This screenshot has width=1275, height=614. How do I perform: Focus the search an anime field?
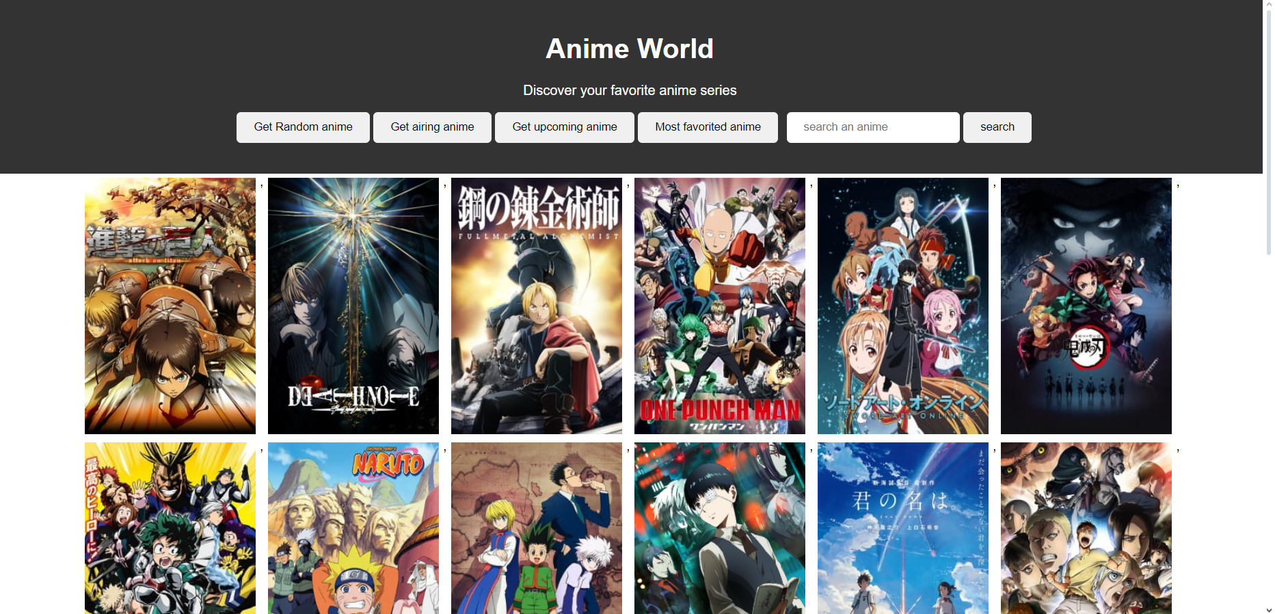click(x=873, y=127)
